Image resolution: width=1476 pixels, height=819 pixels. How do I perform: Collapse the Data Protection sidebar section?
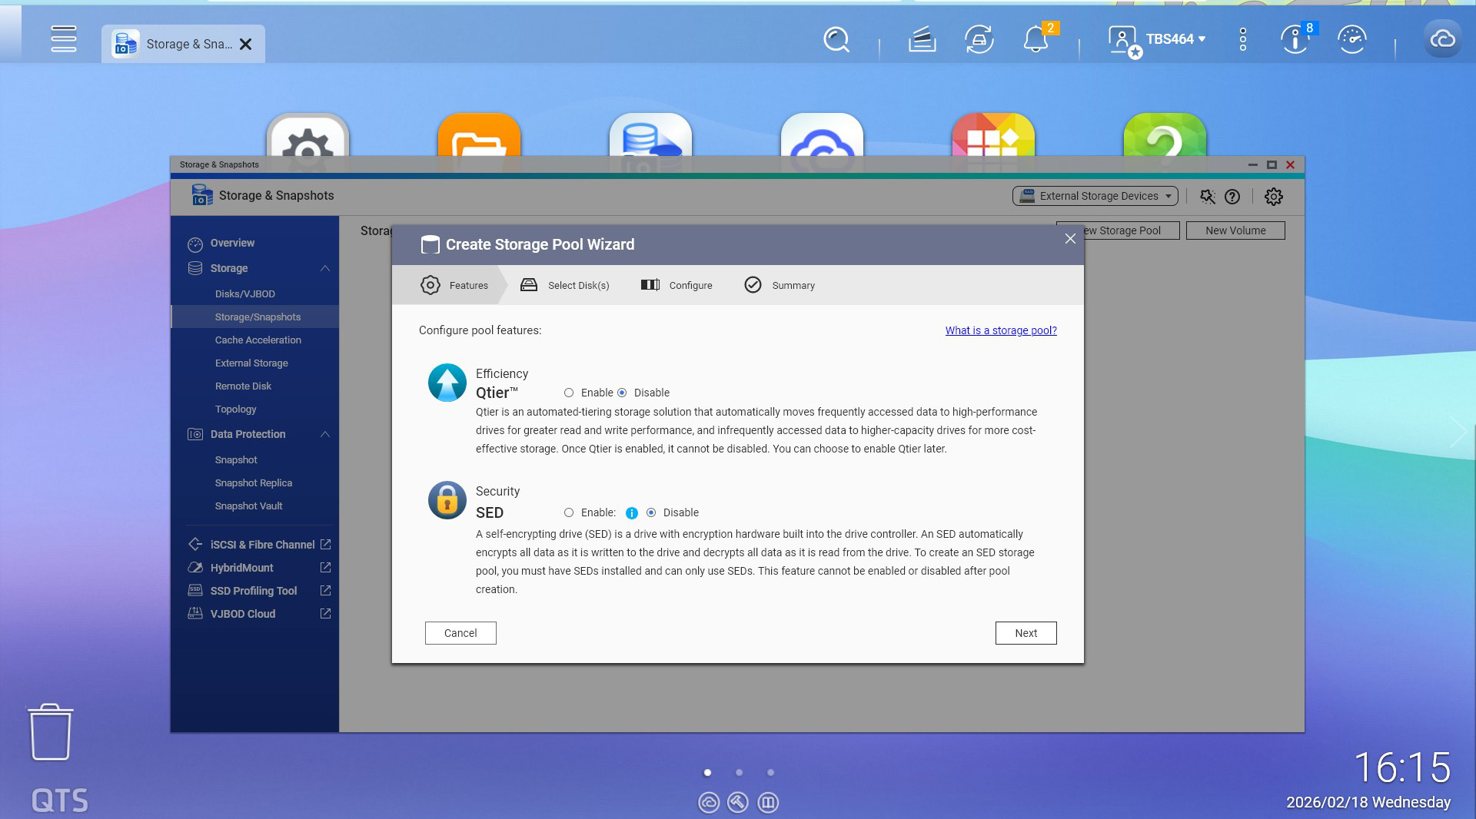coord(325,435)
